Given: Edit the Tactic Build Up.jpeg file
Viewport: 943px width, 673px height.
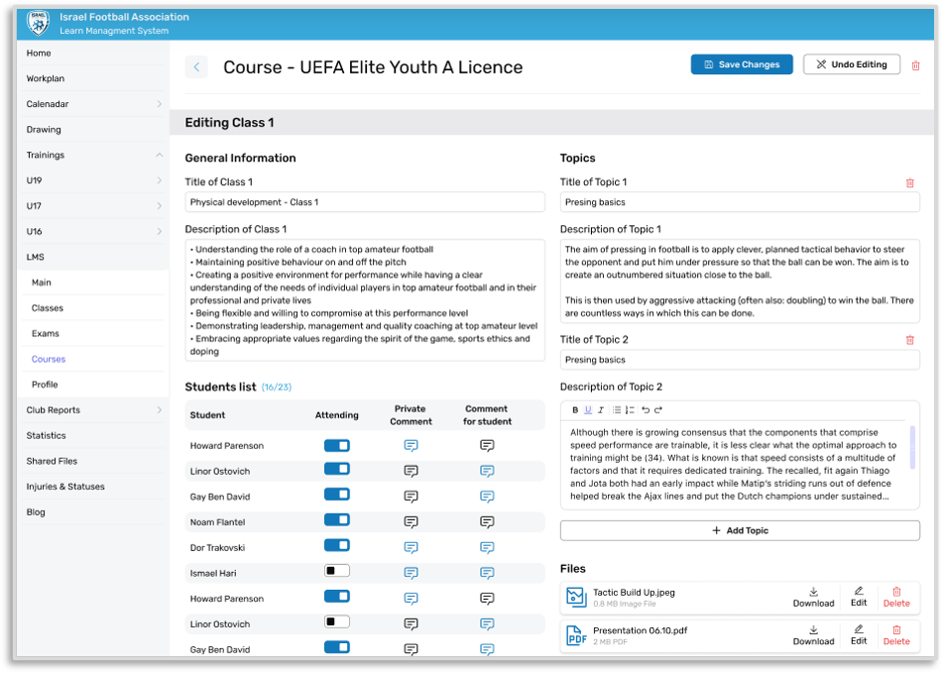Looking at the screenshot, I should click(x=859, y=598).
